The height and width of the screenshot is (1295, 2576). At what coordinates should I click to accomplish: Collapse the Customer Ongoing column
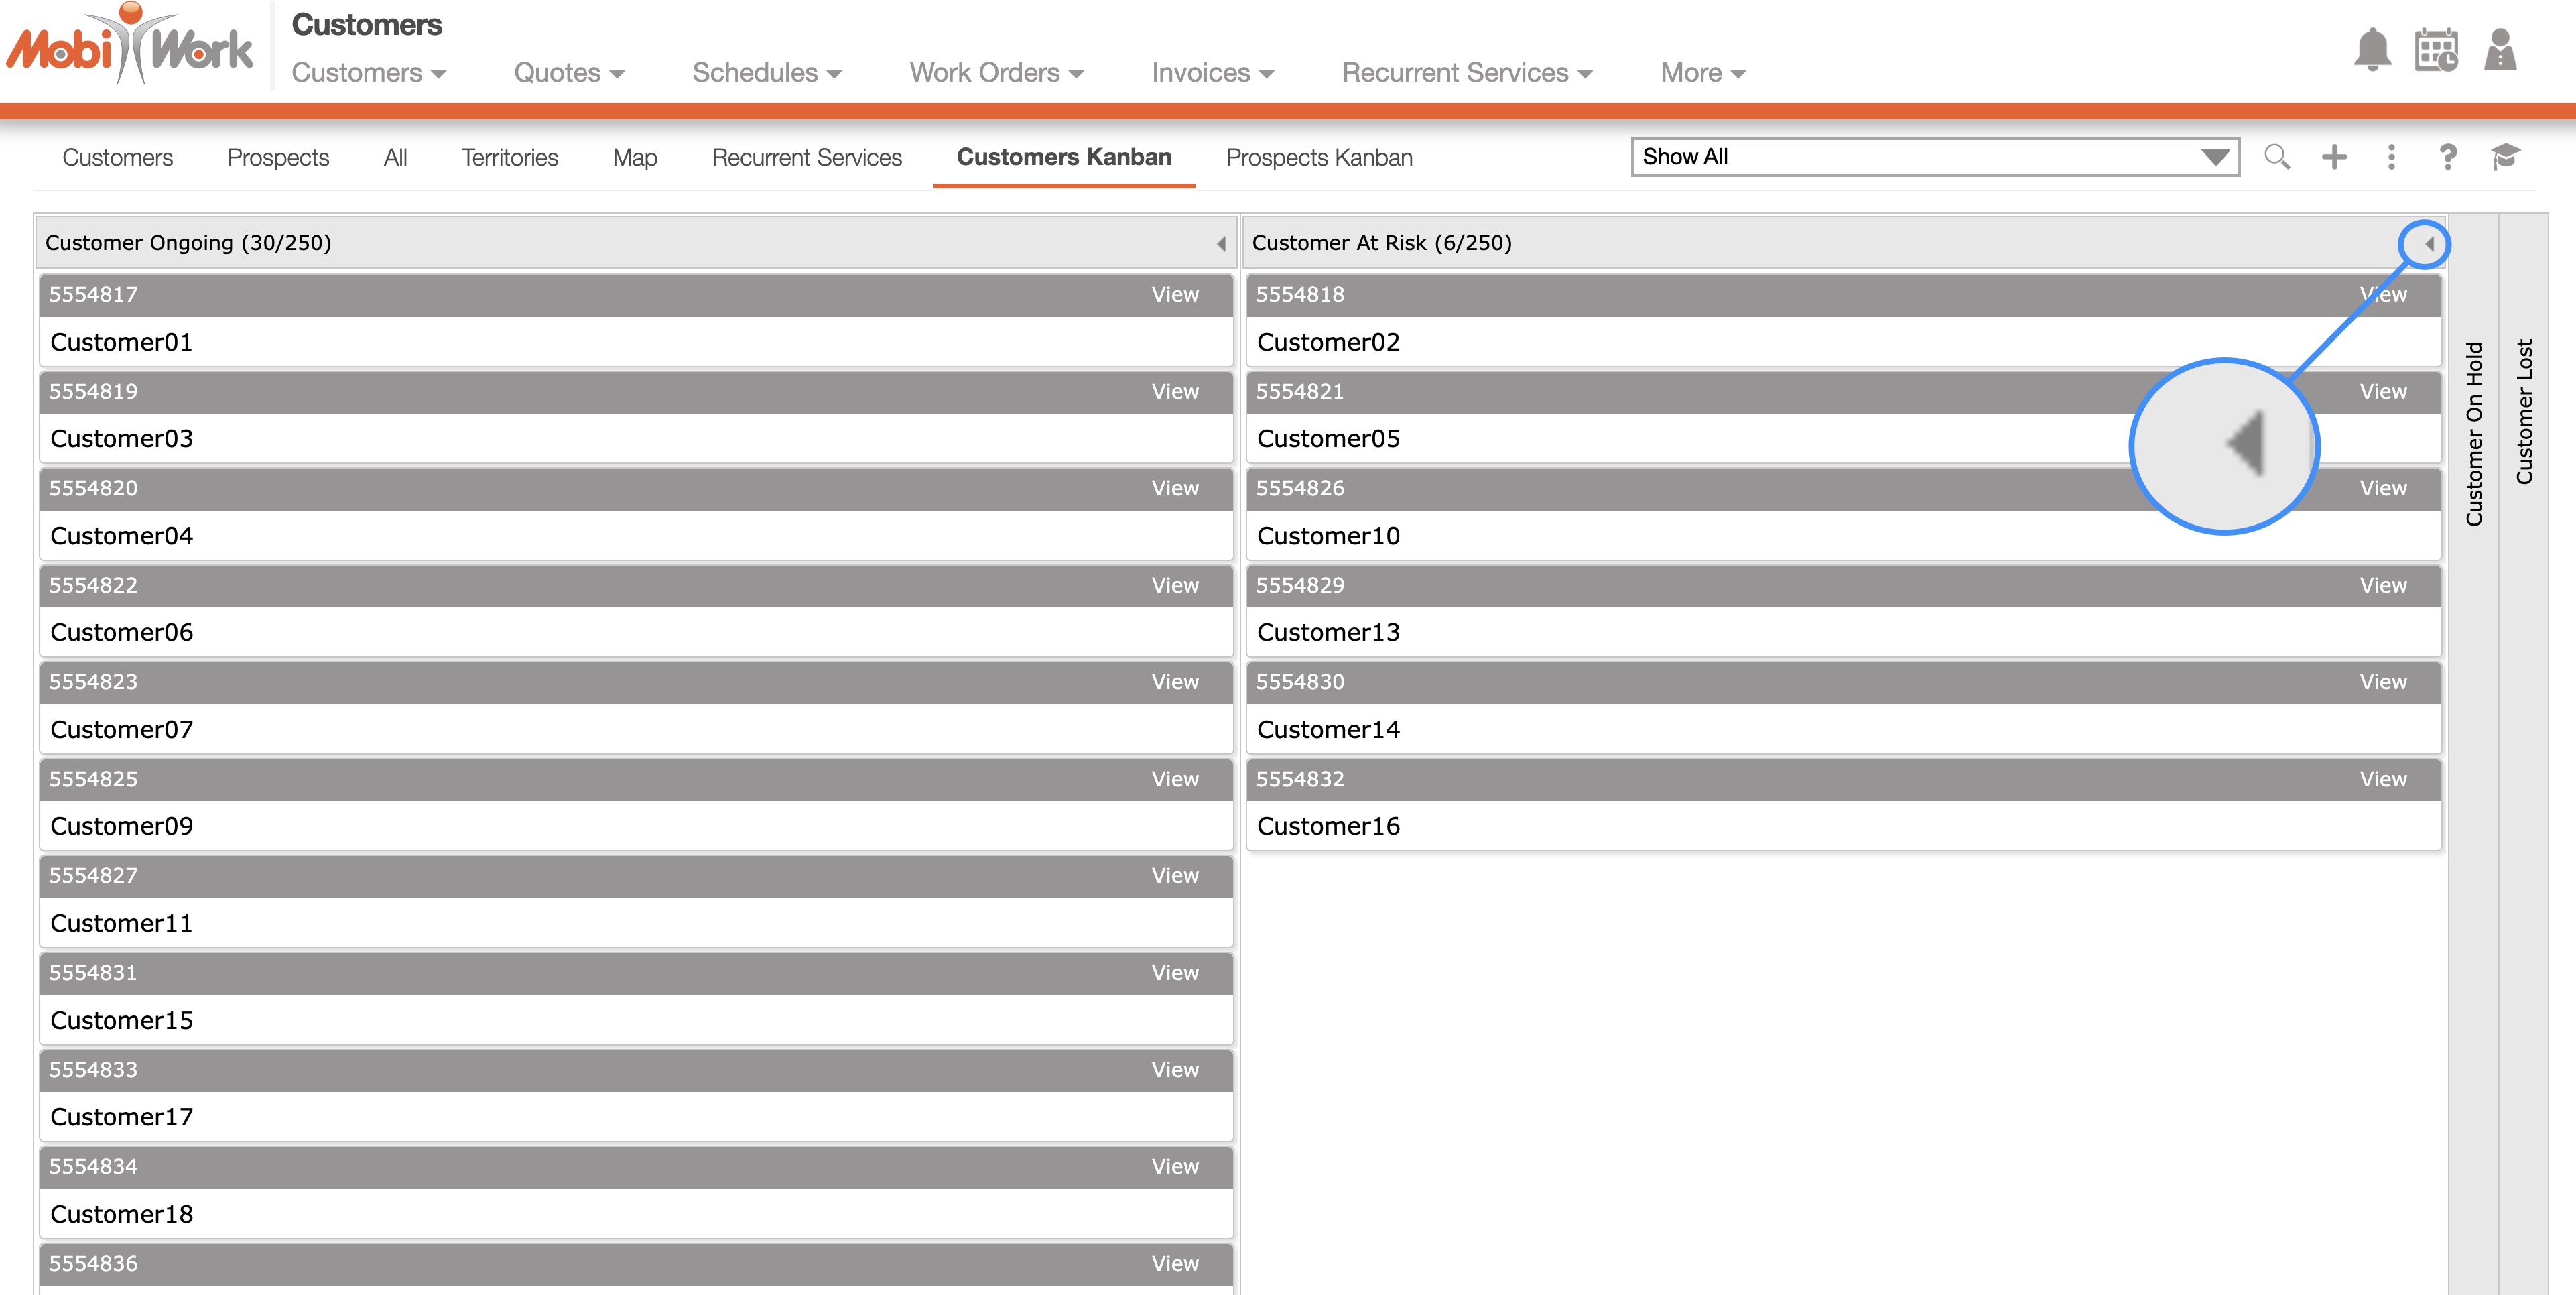[x=1221, y=244]
